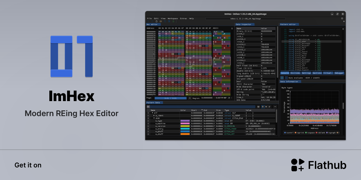Viewport: 361px width, 180px height.
Task: Favorite the ehdr row with its star
Action: (x=148, y=118)
